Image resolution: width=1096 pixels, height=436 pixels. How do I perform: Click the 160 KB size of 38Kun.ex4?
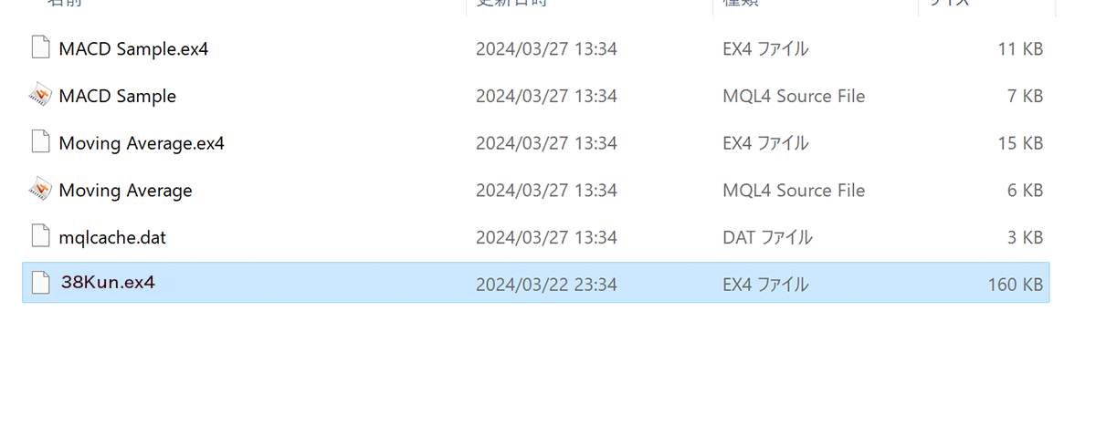tap(1015, 285)
